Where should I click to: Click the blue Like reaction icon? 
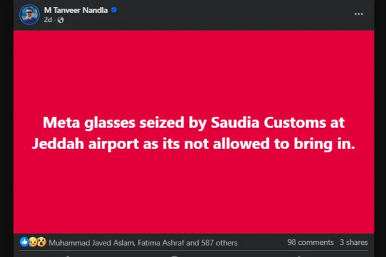[24, 242]
